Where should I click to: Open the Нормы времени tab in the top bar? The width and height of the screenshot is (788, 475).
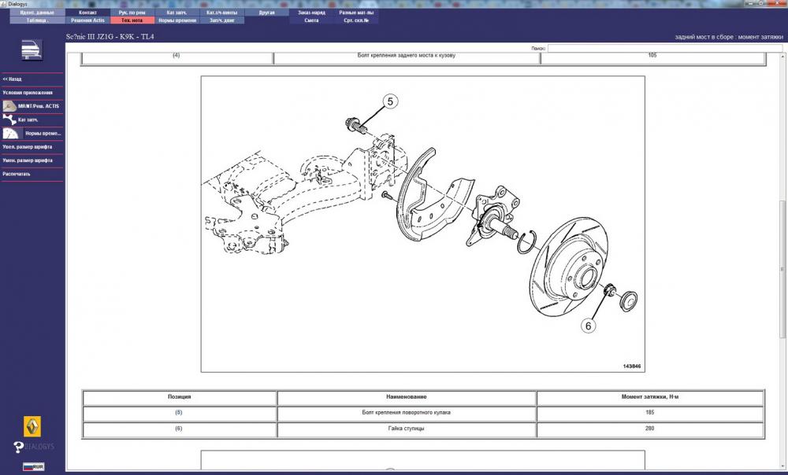pos(177,20)
